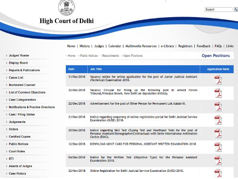Click into the Search input field
This screenshot has height=179, width=238.
pyautogui.click(x=219, y=10)
